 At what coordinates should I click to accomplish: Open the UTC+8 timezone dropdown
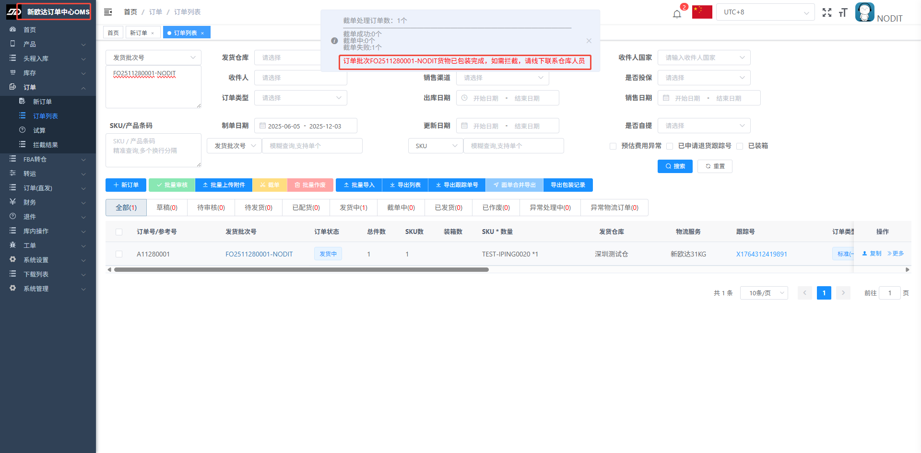[765, 12]
